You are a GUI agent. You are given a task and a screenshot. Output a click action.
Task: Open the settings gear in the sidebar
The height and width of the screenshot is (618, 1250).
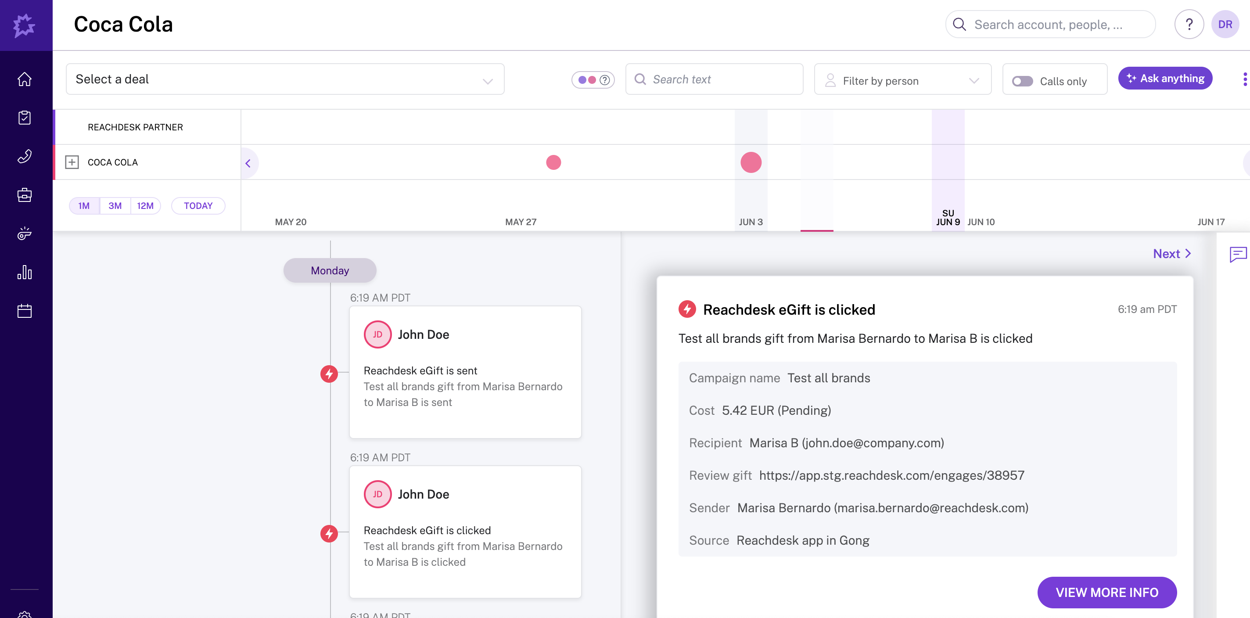coord(24,614)
